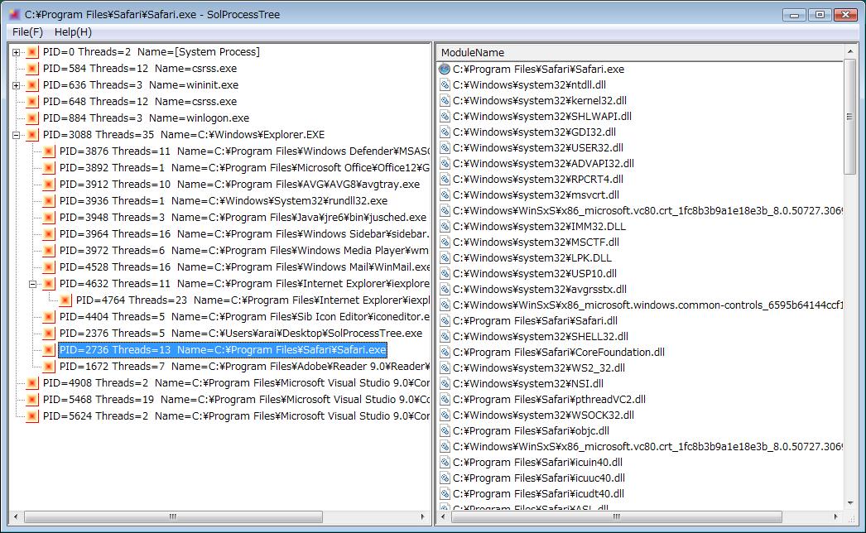Click the csrss.exe PID=648 process icon
This screenshot has height=533, width=866.
pos(32,102)
